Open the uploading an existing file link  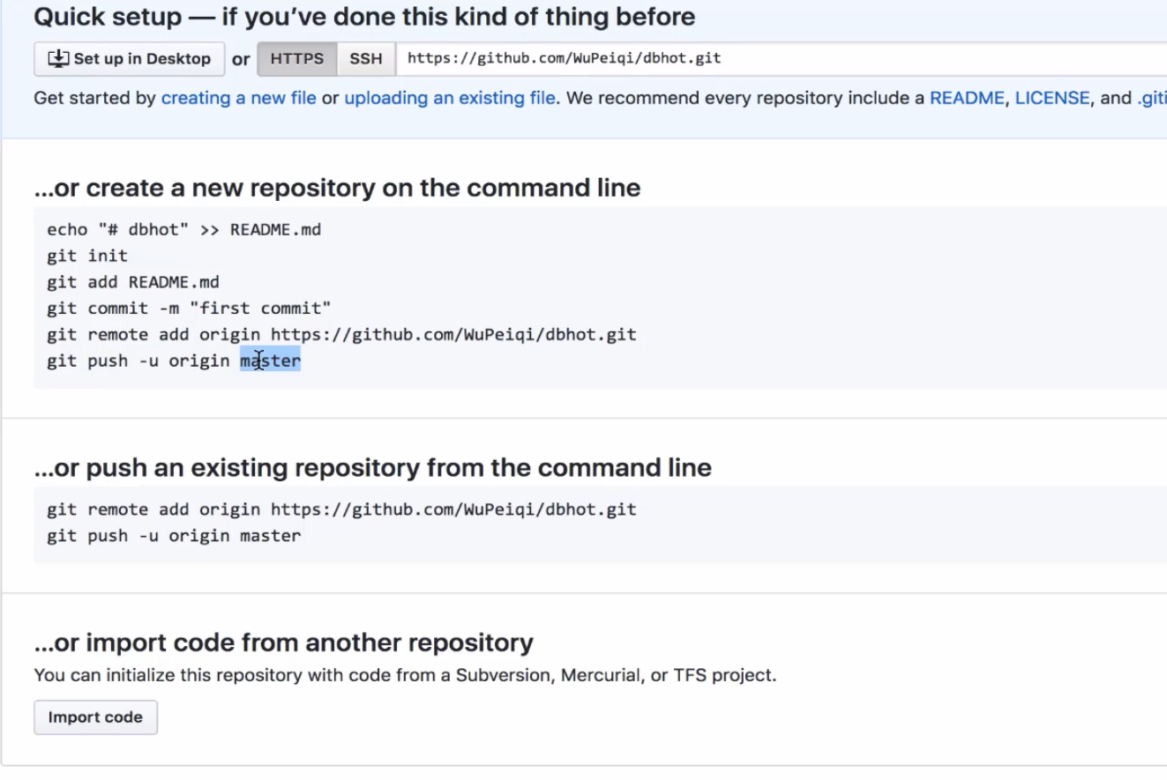pyautogui.click(x=450, y=98)
